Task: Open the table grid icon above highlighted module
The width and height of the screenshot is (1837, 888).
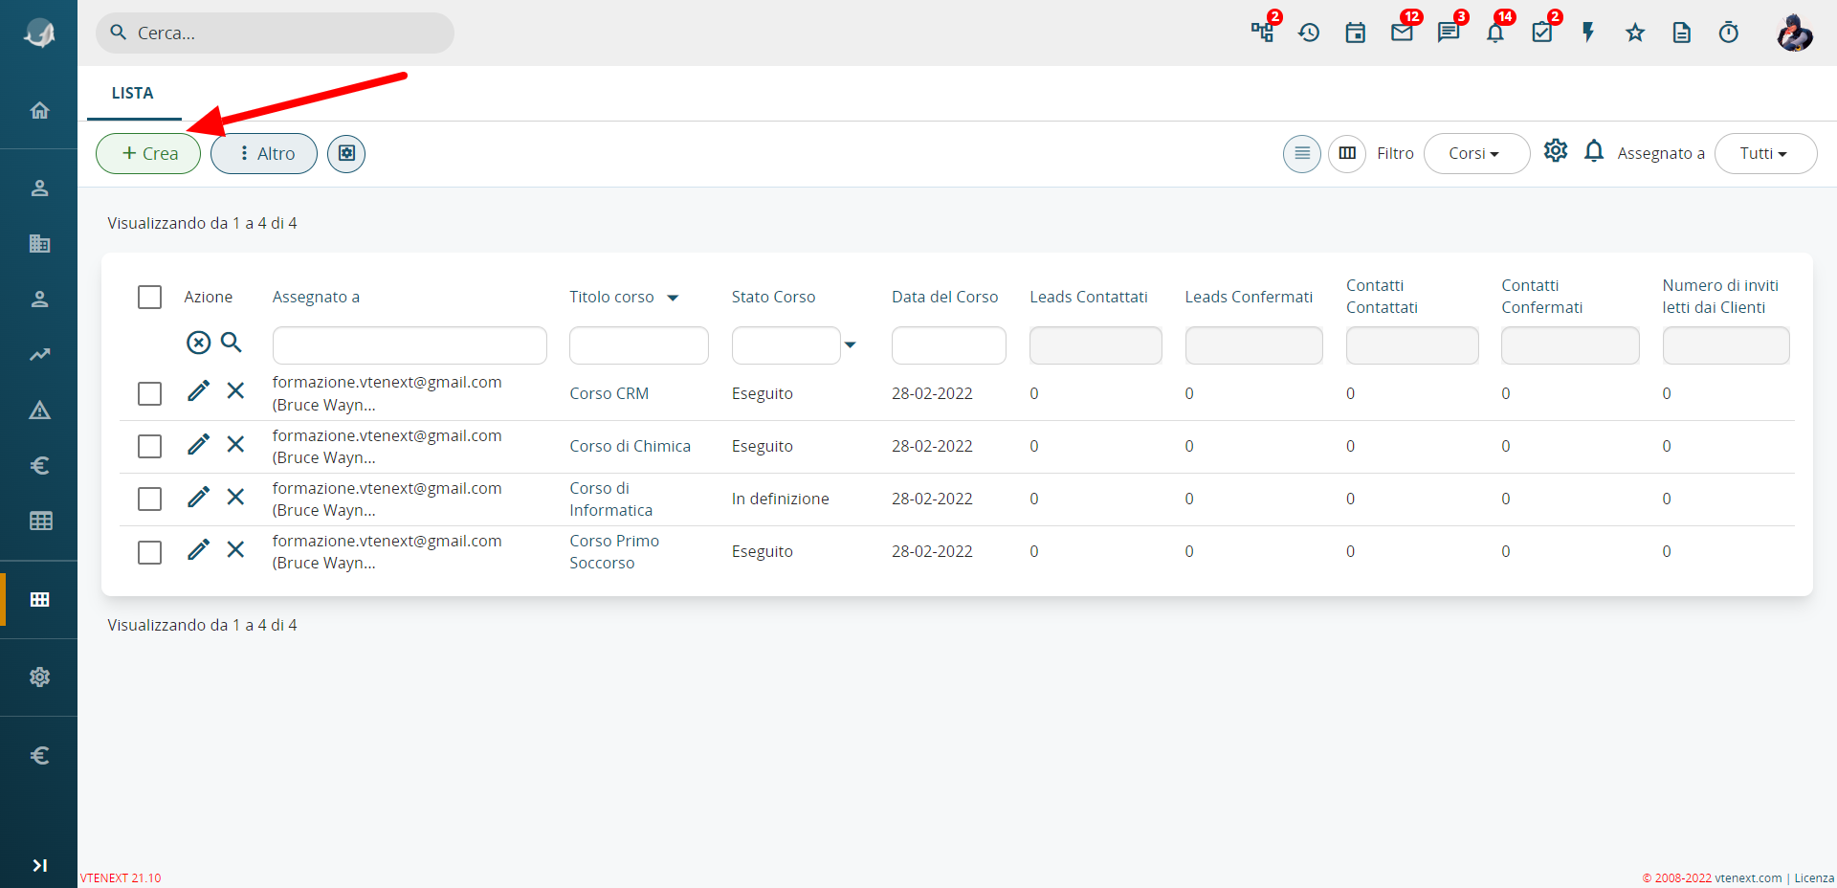Action: (x=39, y=522)
